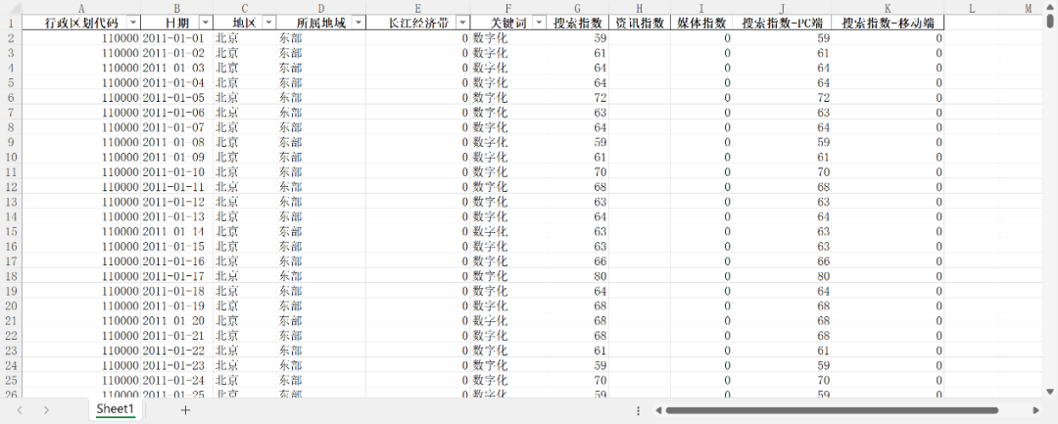Select 搜索指数 value 72 in the 2011-01-05 row
The image size is (1058, 424).
pos(578,97)
